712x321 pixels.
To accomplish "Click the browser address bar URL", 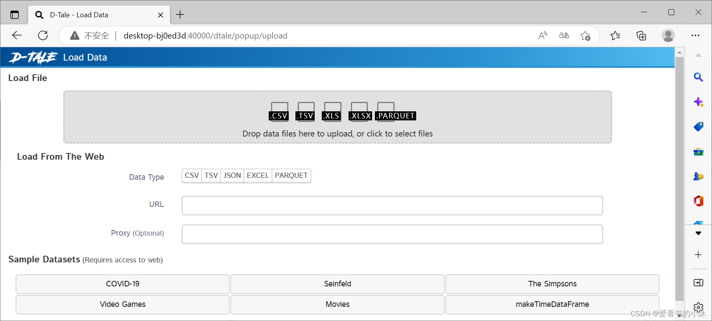I will 205,36.
